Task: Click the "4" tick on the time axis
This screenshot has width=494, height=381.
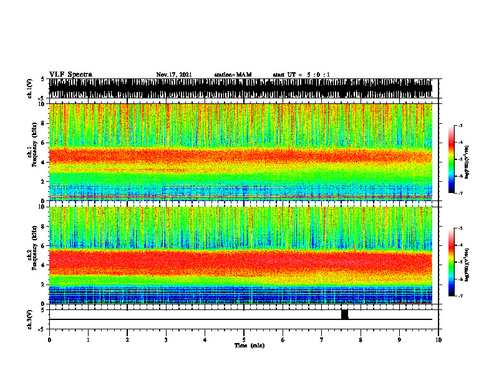Action: pyautogui.click(x=205, y=340)
